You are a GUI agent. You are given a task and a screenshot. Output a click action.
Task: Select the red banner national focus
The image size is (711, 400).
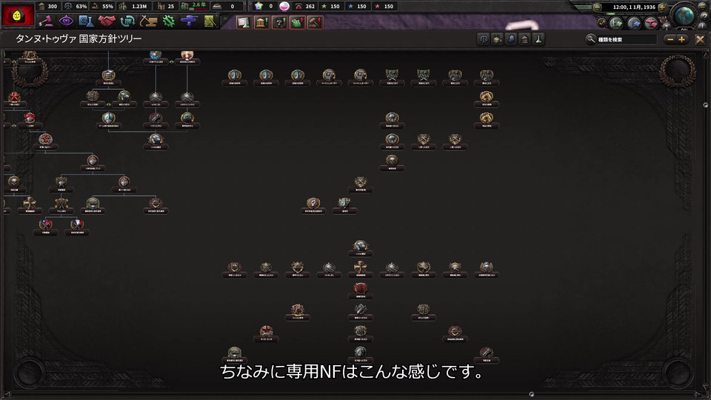[360, 290]
